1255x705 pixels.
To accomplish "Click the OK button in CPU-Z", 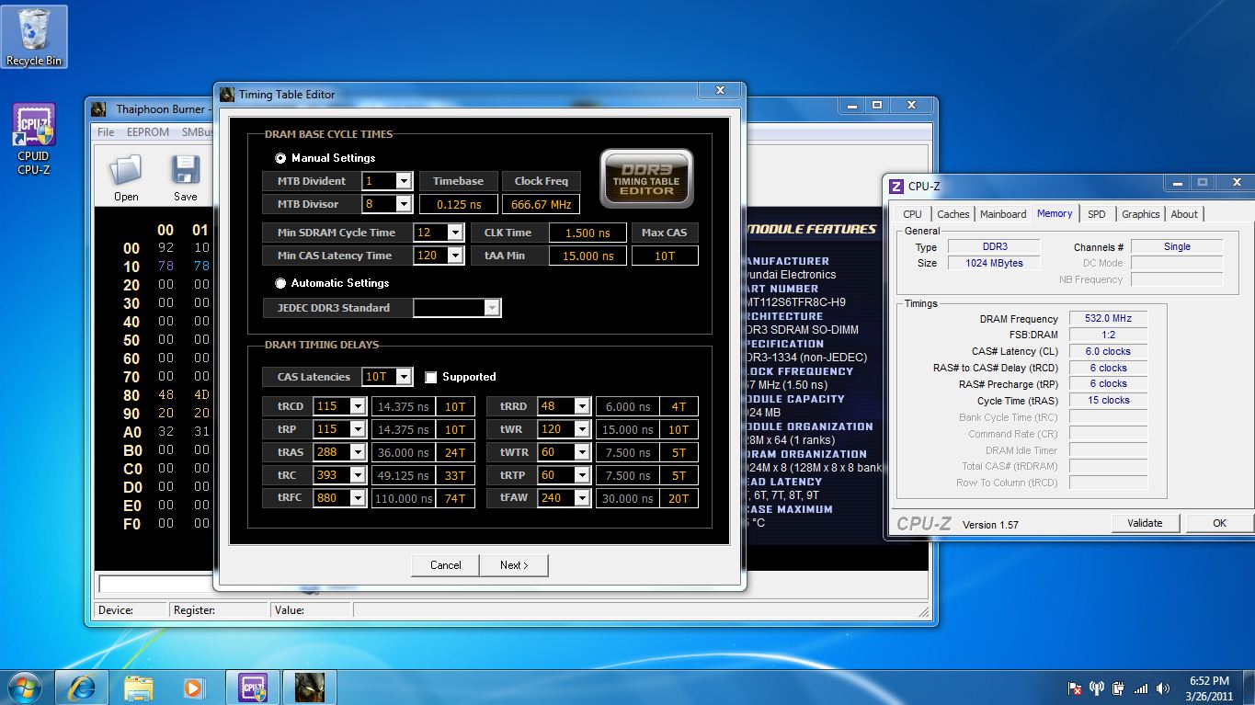I will click(1219, 523).
